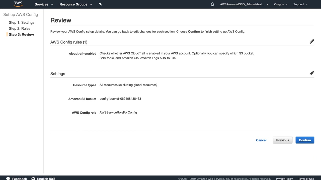Open the Privacy Policy link

(284, 178)
